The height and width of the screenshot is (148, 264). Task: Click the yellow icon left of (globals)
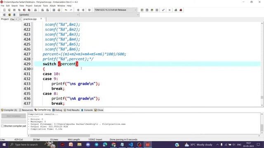tap(9, 15)
